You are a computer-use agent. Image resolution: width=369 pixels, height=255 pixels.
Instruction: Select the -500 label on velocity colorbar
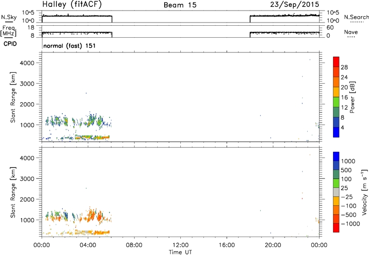point(349,215)
